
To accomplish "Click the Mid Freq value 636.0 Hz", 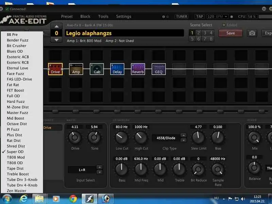I will (141, 159).
